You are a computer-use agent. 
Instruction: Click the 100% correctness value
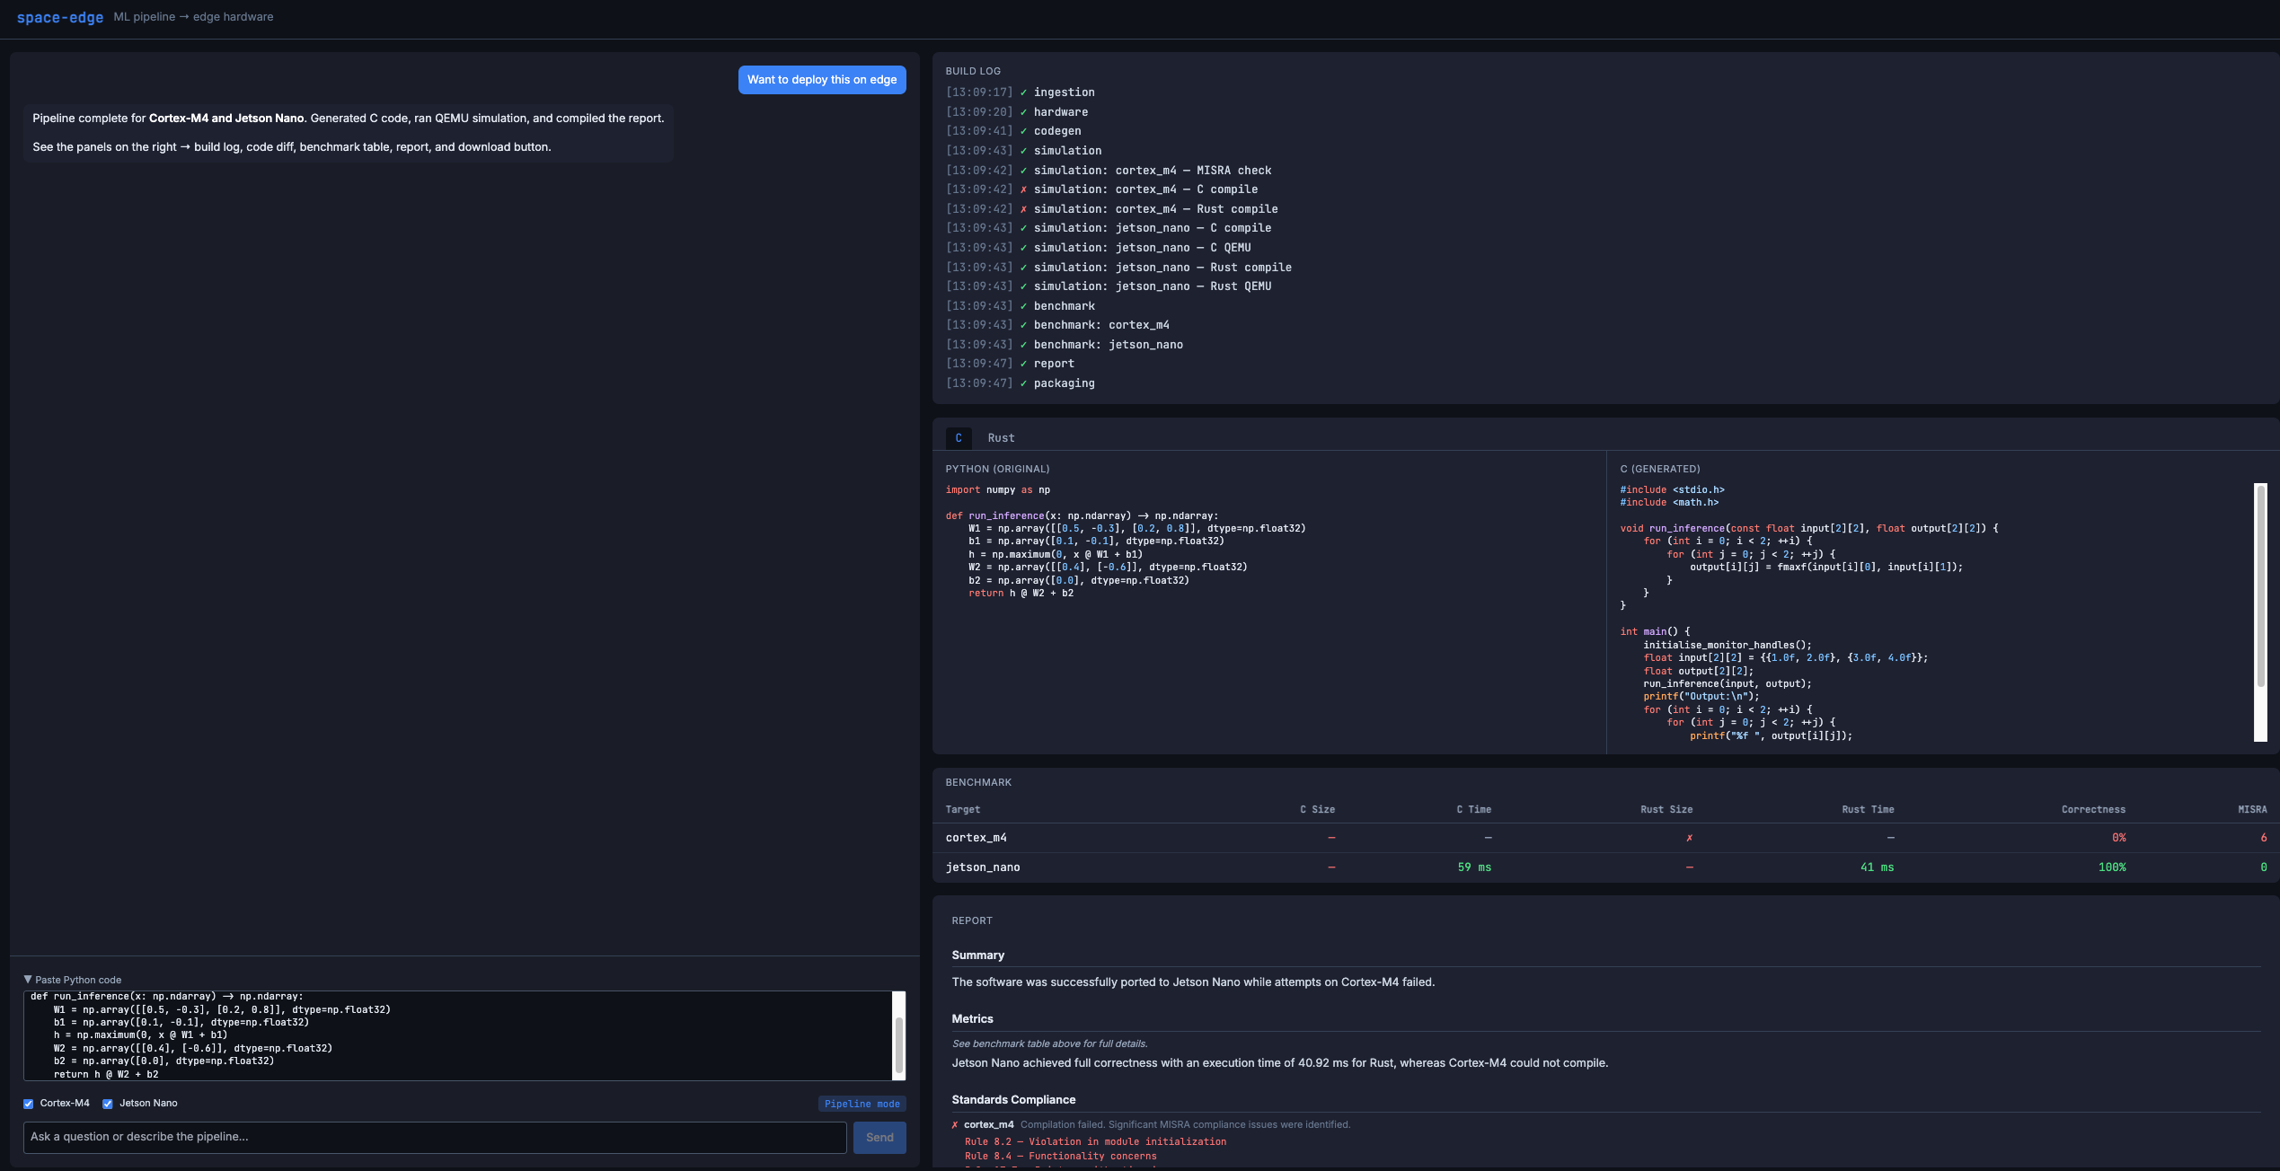[2111, 867]
